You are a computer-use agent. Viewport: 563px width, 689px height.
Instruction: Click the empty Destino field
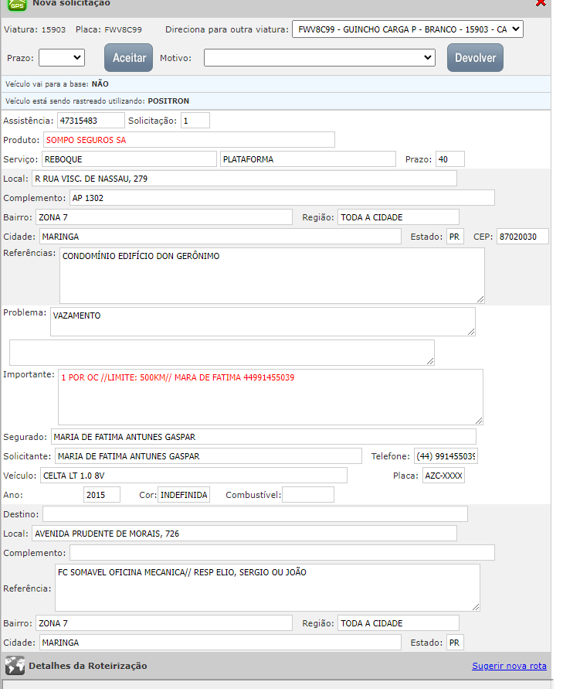point(255,514)
